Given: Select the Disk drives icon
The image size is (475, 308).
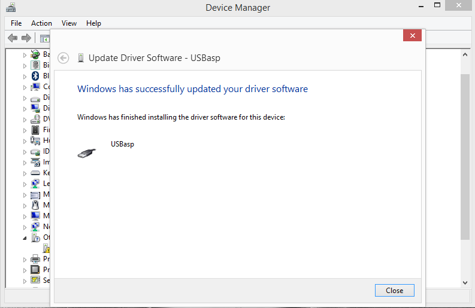Looking at the screenshot, I should [x=35, y=99].
